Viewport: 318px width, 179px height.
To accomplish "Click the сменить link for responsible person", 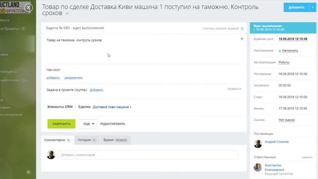I will [307, 157].
